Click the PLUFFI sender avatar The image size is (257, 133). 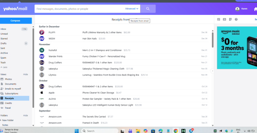(42, 32)
